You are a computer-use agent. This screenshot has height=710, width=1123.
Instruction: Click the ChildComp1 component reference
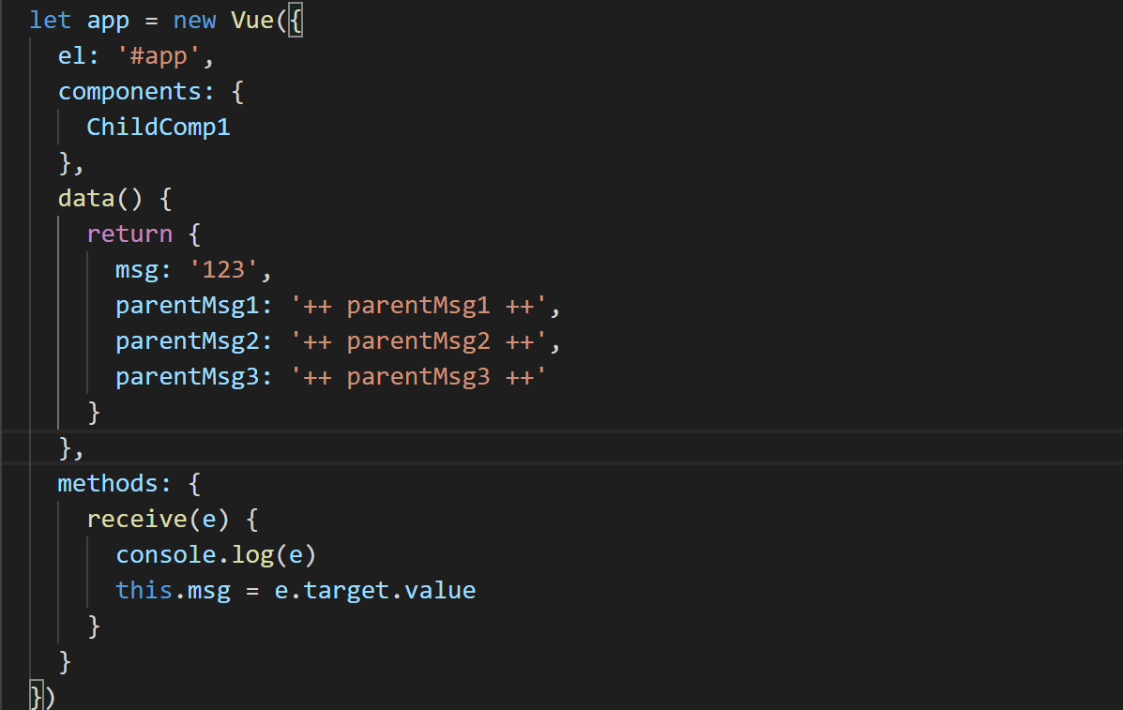pos(159,127)
